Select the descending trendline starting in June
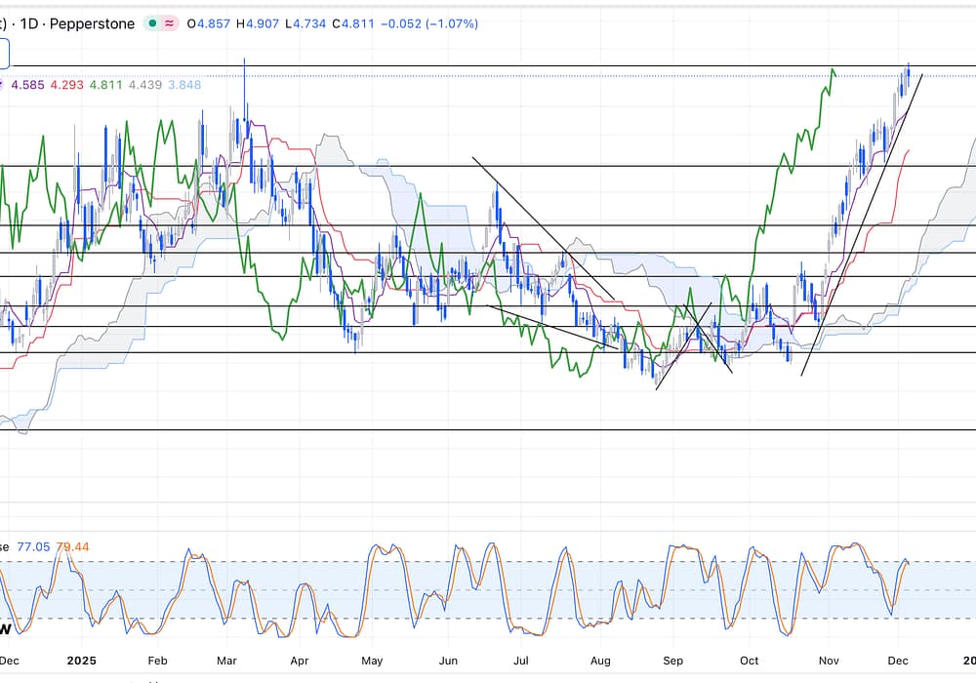The width and height of the screenshot is (976, 683). [542, 227]
